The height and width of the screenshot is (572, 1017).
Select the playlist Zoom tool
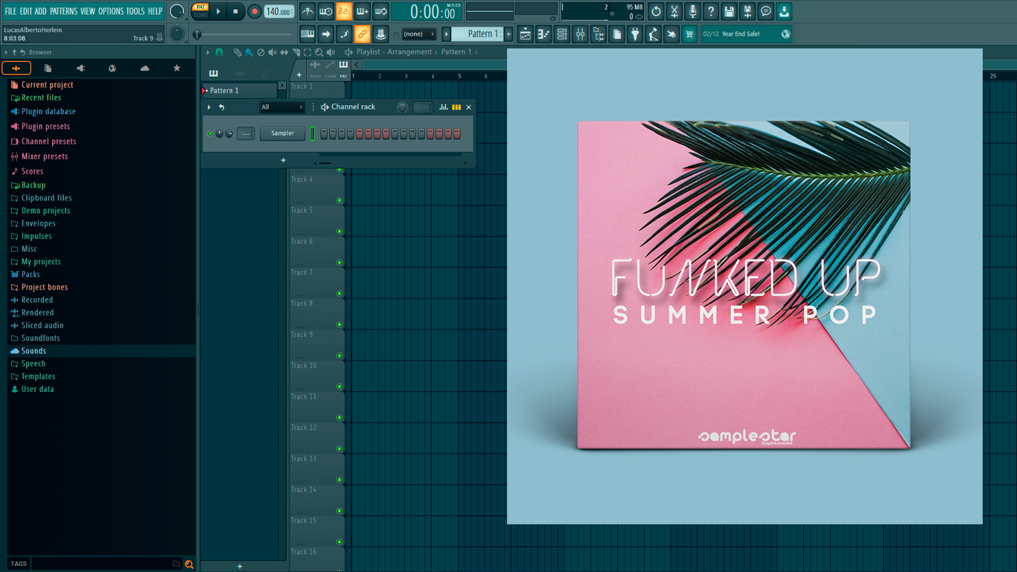pyautogui.click(x=319, y=52)
